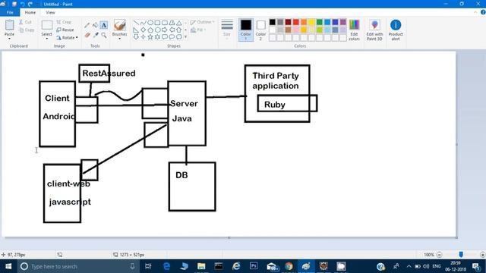Click the Windows Start button
486x273 pixels.
click(8, 266)
